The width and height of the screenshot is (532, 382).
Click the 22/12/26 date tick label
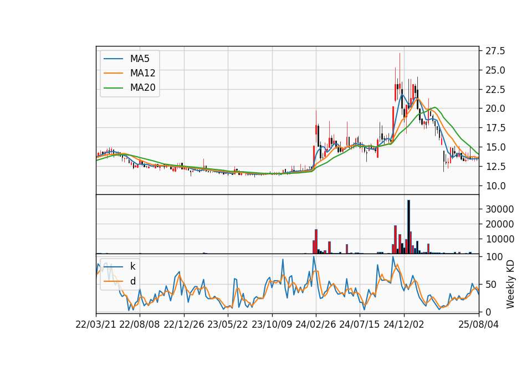(x=184, y=324)
